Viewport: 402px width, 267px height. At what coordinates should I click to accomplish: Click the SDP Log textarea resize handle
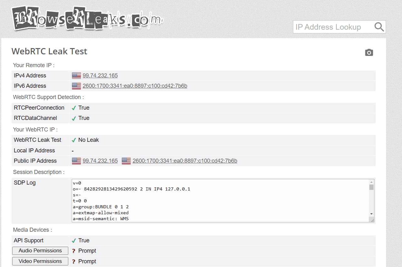(372, 220)
